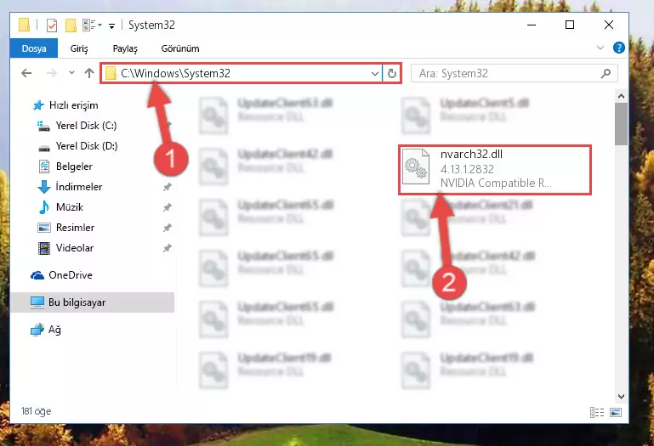Open the Dosya menu
The height and width of the screenshot is (446, 654).
point(34,48)
